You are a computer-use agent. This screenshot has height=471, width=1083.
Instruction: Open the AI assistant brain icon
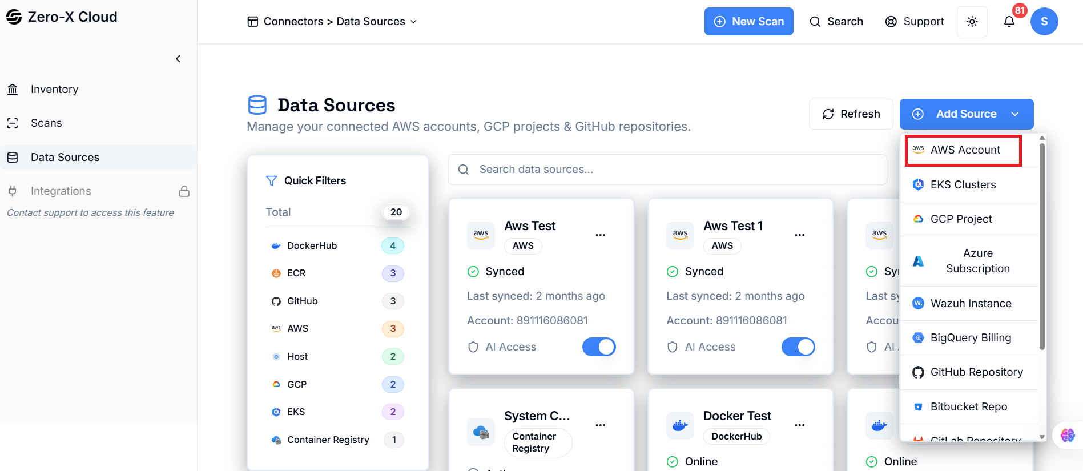coord(1068,436)
